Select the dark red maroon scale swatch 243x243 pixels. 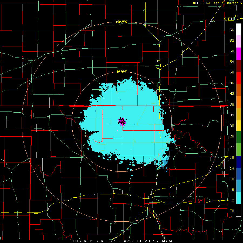click(x=238, y=66)
